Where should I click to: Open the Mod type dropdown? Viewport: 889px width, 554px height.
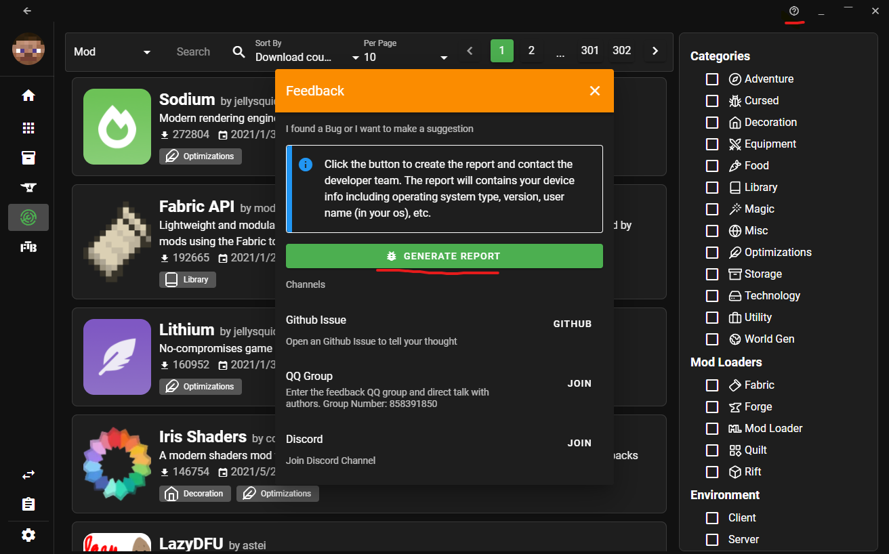point(112,51)
